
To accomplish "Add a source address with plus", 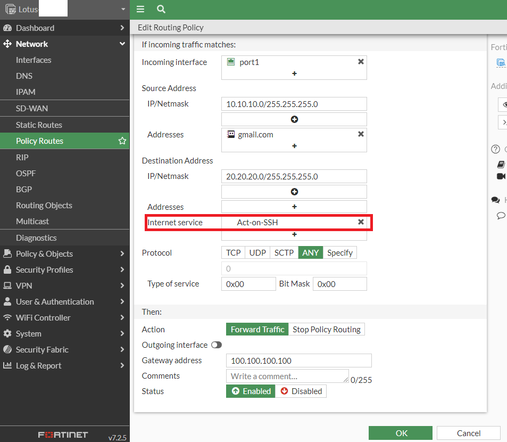I will click(x=294, y=146).
